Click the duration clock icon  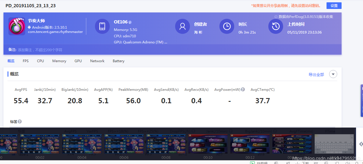[x=227, y=26]
